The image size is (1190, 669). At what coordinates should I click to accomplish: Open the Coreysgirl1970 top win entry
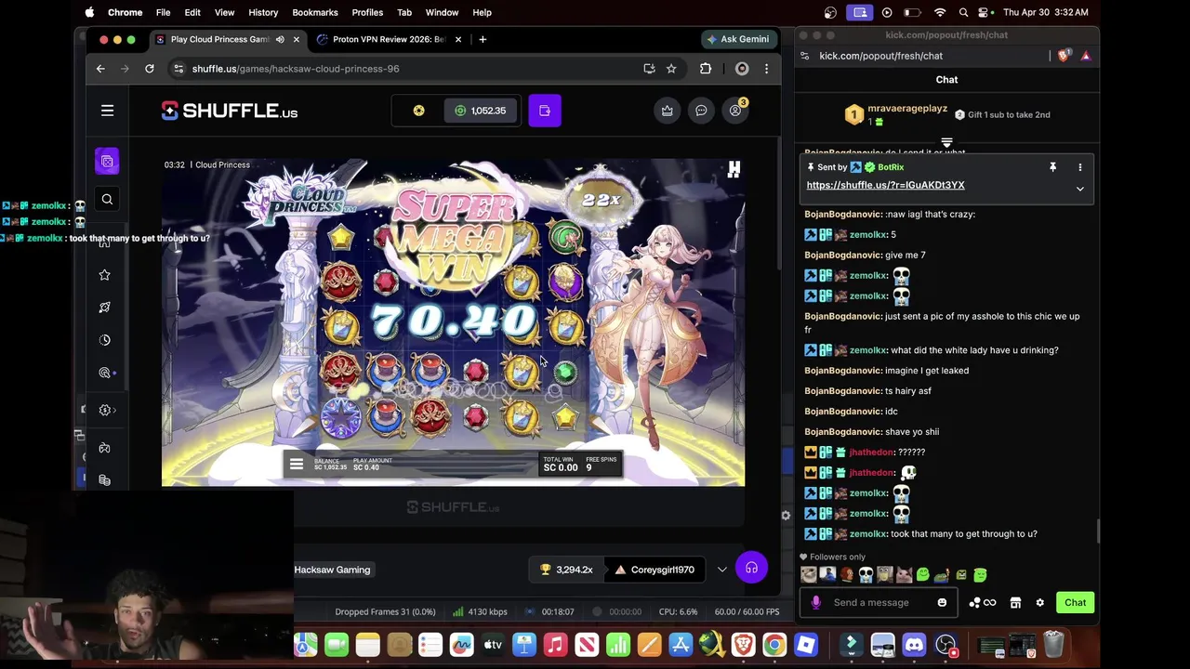point(654,570)
